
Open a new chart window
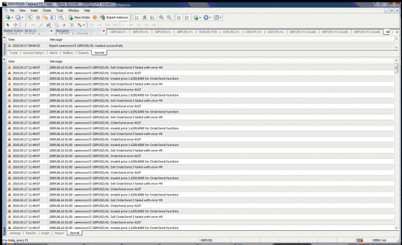click(x=8, y=17)
